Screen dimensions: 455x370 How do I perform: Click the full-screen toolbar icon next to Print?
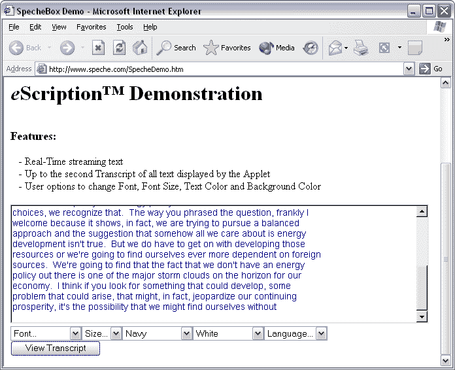[384, 48]
